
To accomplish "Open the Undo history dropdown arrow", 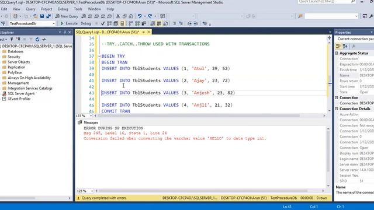I will [144, 16].
